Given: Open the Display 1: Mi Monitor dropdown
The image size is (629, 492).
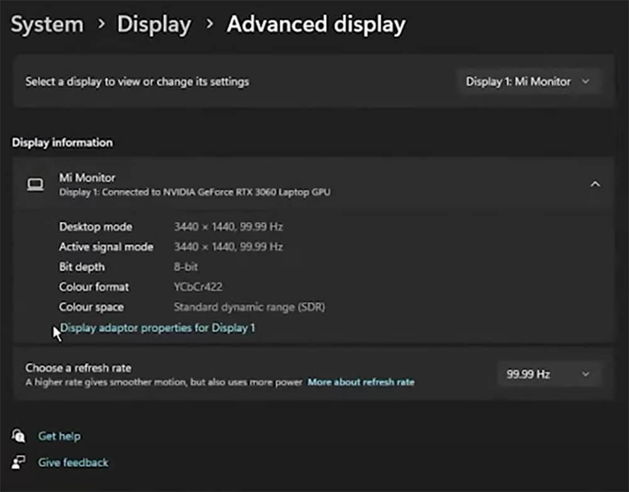Looking at the screenshot, I should pyautogui.click(x=529, y=82).
